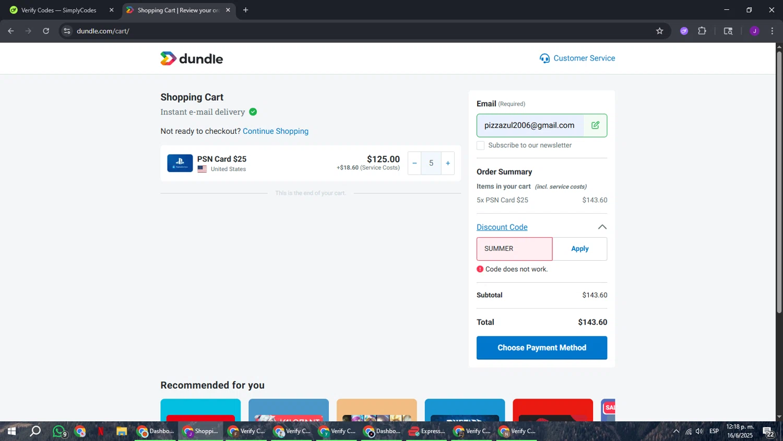
Task: Click the quantity field showing 5
Action: point(431,163)
